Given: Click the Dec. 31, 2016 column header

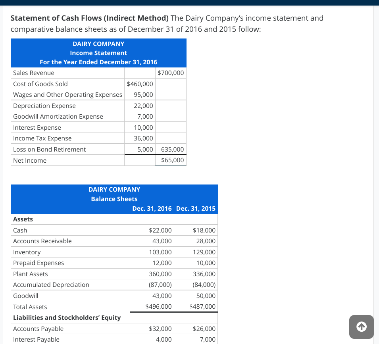Looking at the screenshot, I should 152,208.
